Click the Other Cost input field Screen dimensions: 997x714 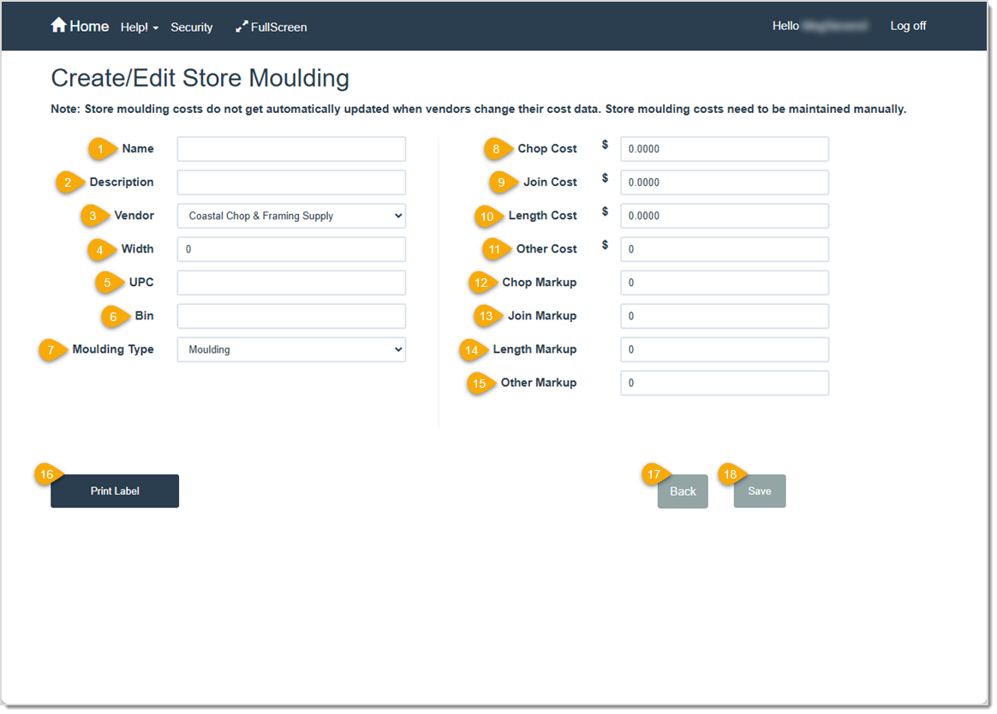[724, 248]
